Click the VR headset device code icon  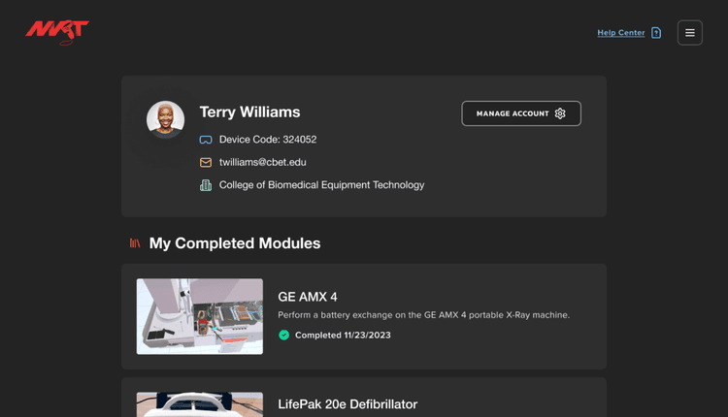coord(206,140)
